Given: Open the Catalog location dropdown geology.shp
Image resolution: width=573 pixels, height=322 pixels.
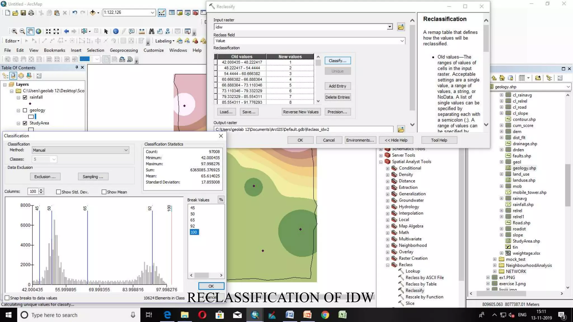Looking at the screenshot, I should click(x=568, y=87).
